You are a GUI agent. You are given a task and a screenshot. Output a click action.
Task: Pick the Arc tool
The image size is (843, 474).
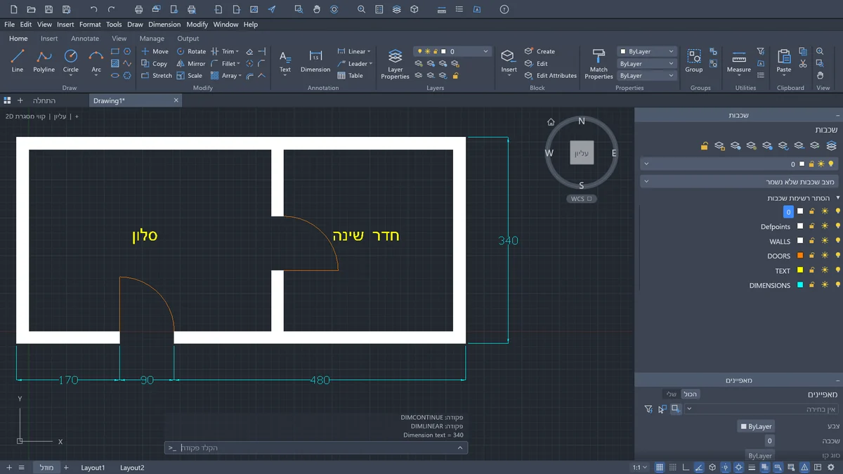96,61
